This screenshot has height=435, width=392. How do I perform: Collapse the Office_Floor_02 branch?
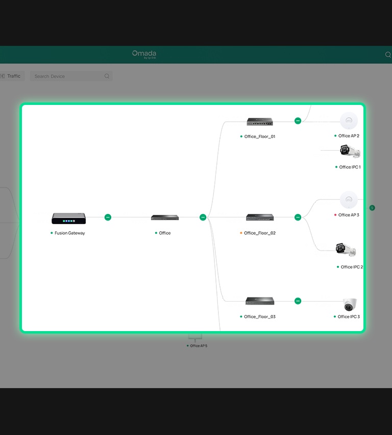tap(298, 217)
